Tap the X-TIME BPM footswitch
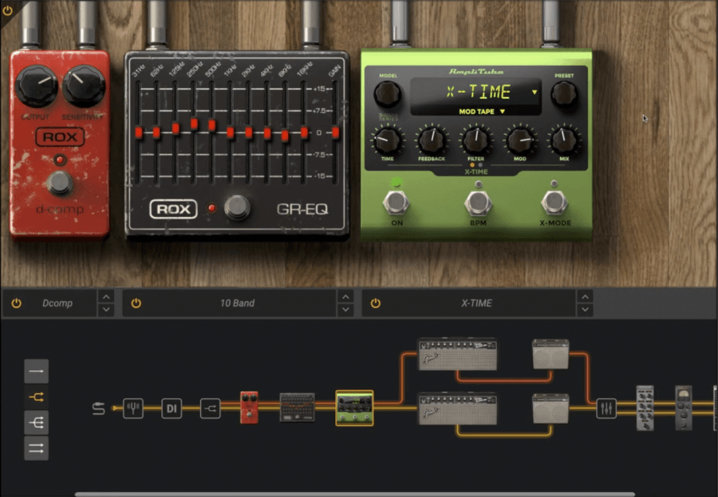Viewport: 718px width, 497px height. coord(478,203)
